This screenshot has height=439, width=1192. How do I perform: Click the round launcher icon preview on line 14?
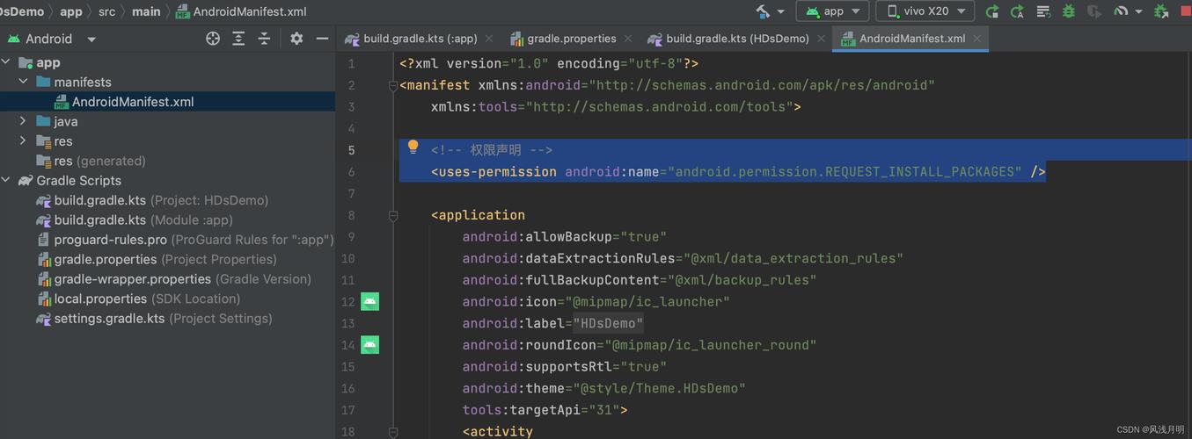[x=369, y=344]
